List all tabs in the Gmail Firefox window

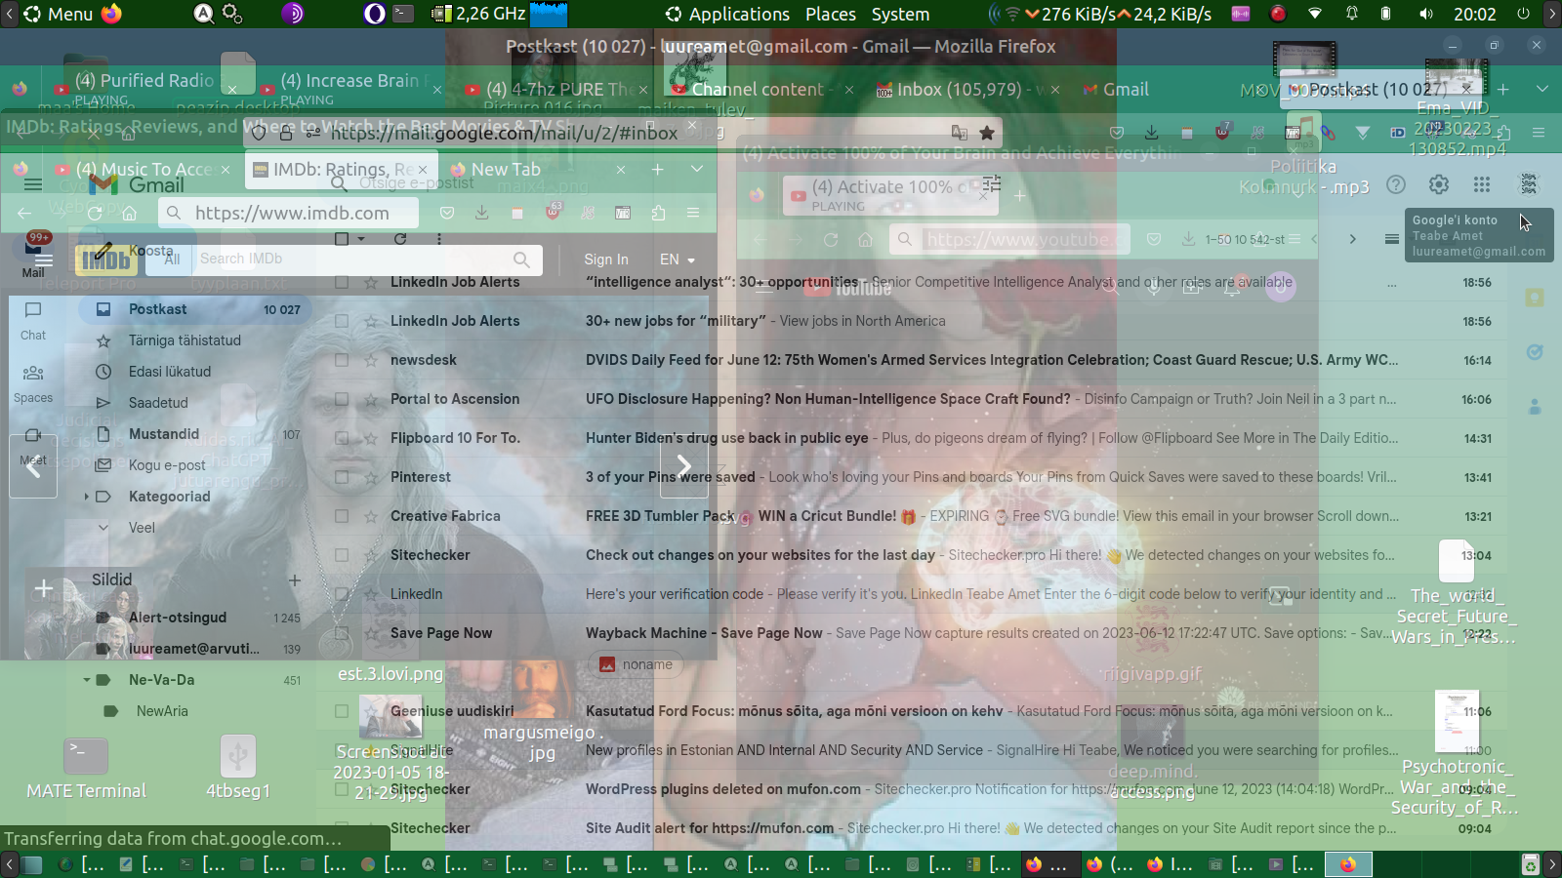[x=1542, y=89]
